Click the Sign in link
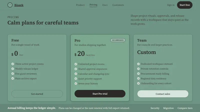The width and height of the screenshot is (200, 112). pyautogui.click(x=171, y=5)
